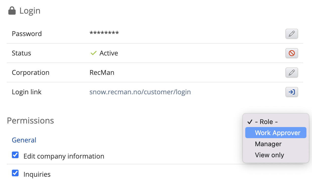
Task: Click the pencil icon to edit Corporation
Action: coord(292,73)
